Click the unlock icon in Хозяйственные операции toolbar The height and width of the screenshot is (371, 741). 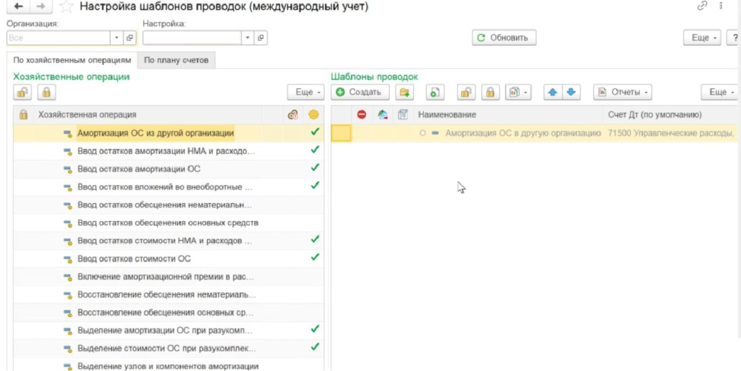point(23,93)
